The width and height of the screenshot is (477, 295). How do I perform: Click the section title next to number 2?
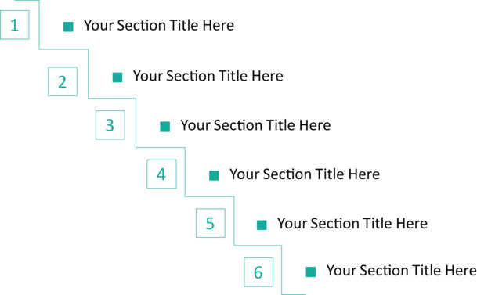click(208, 76)
